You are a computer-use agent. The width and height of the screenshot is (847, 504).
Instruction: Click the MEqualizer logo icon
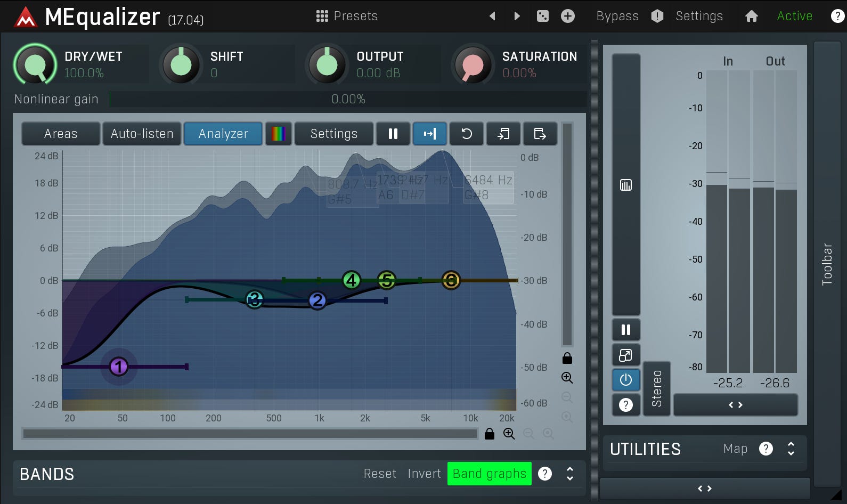(x=26, y=17)
